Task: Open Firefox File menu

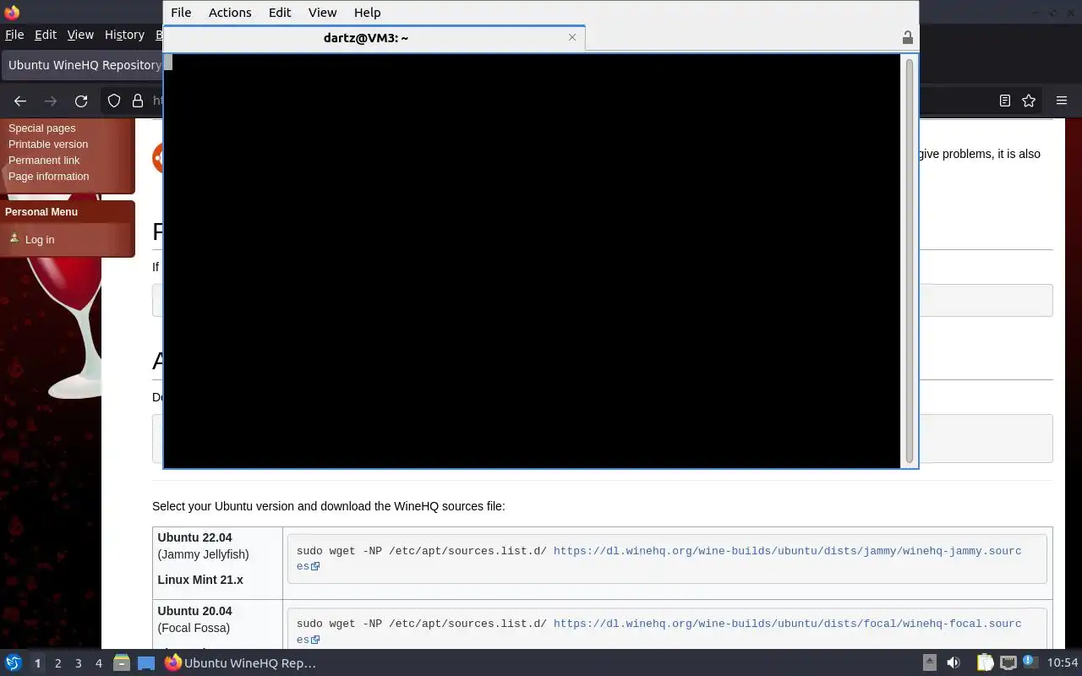Action: click(14, 35)
